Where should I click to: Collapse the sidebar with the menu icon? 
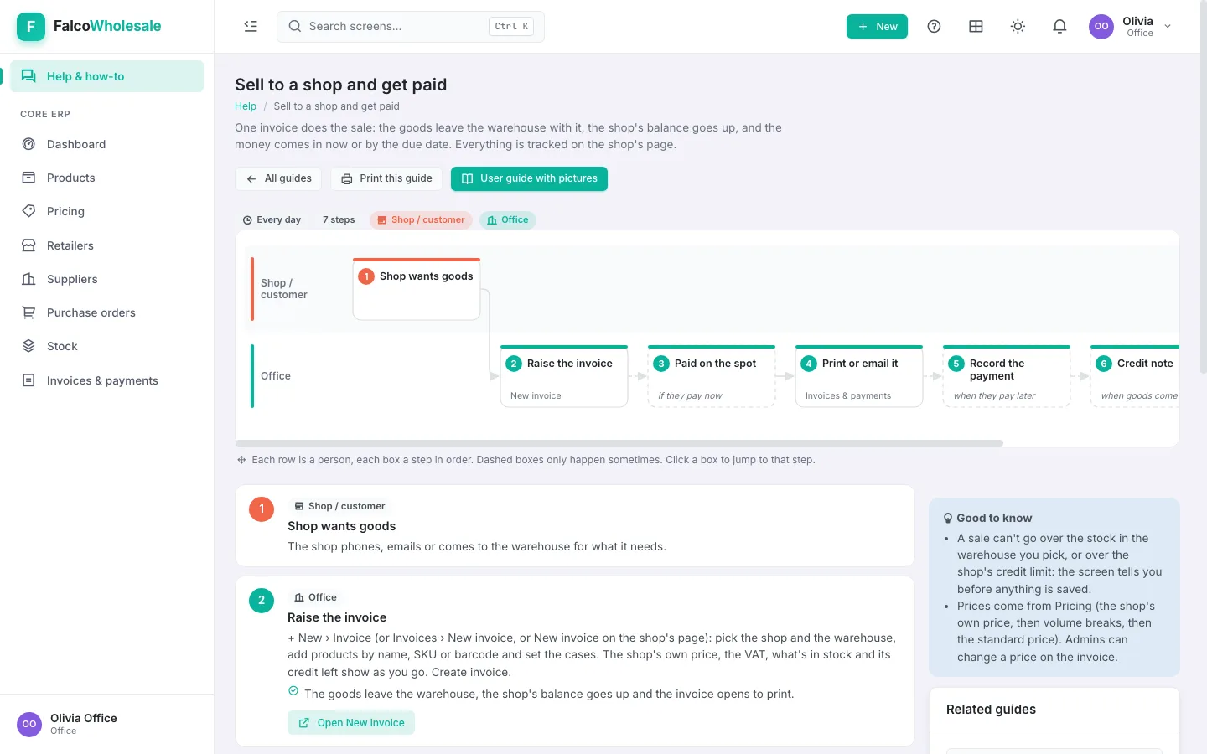[x=251, y=26]
